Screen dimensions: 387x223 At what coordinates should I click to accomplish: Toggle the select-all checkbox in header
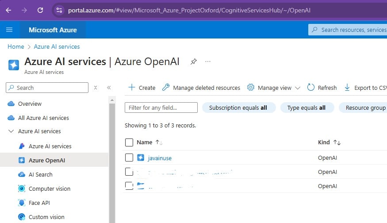click(129, 142)
